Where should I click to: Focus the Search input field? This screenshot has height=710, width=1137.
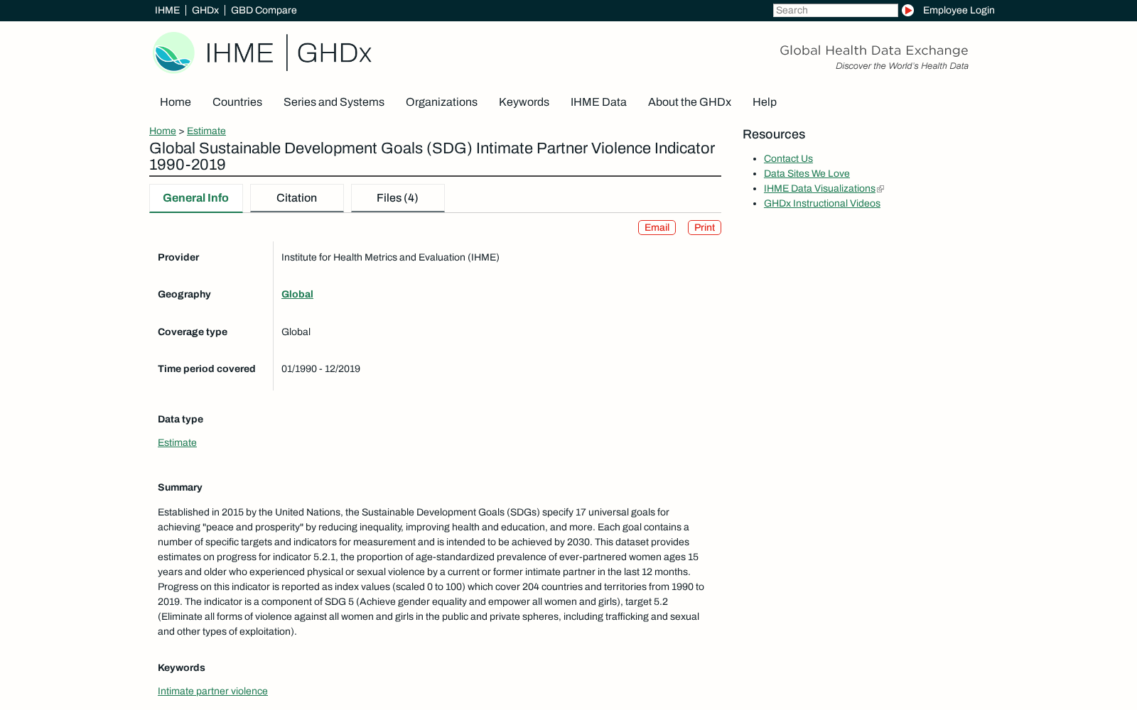[836, 11]
